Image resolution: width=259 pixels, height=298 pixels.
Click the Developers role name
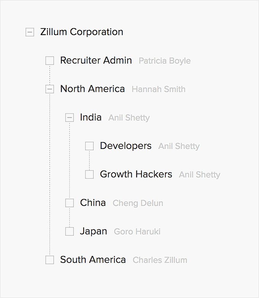pos(125,146)
